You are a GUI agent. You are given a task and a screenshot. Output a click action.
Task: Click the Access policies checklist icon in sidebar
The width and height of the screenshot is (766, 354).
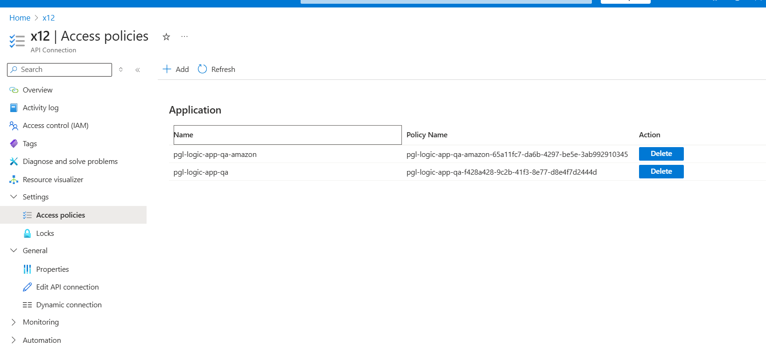28,215
